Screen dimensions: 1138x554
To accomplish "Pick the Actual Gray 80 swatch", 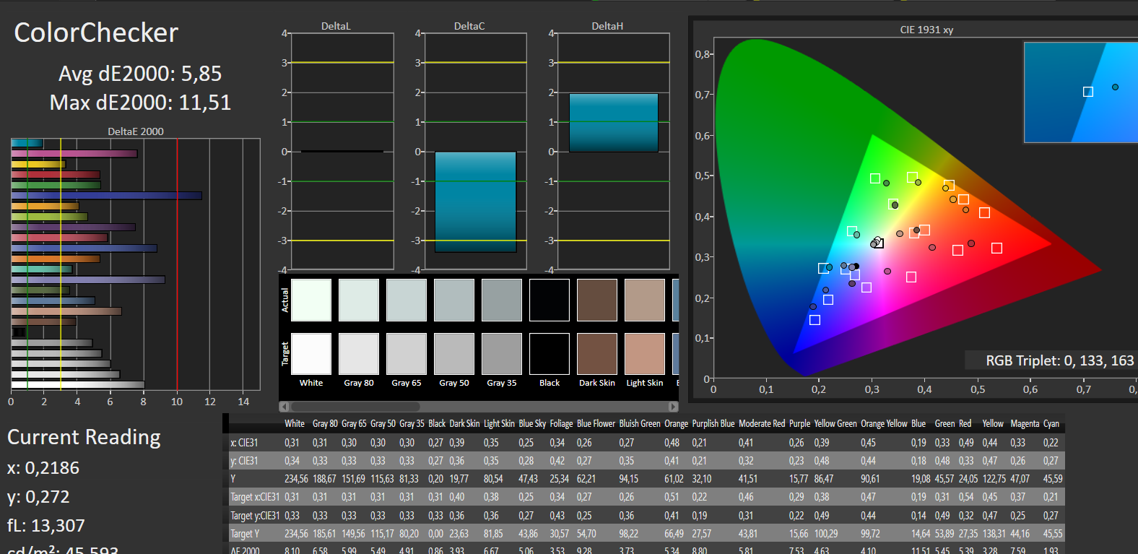I will pyautogui.click(x=359, y=300).
